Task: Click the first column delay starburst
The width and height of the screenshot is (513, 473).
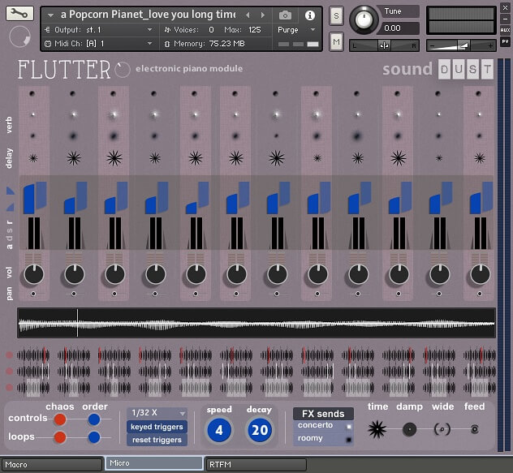Action: pos(33,159)
